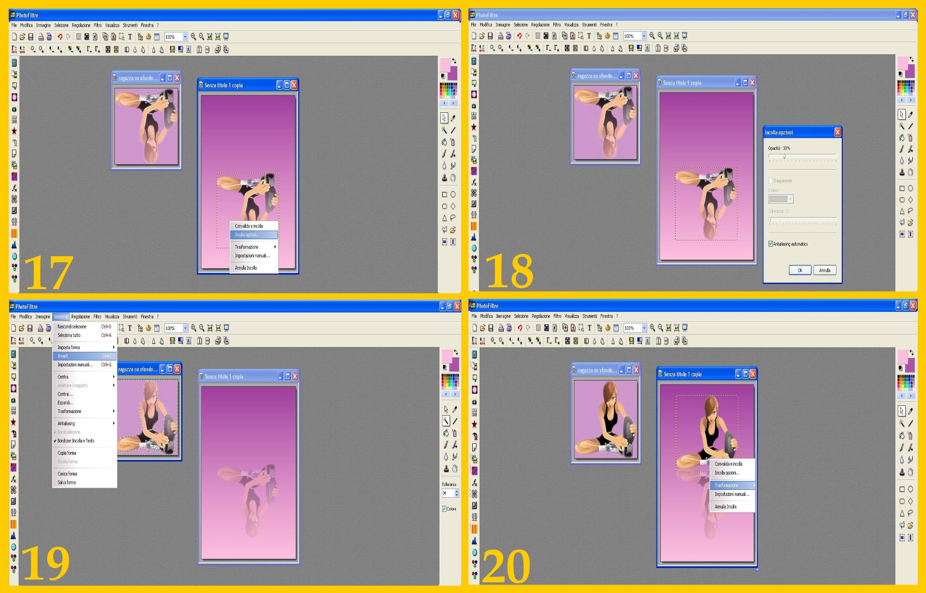Click the red star icon in screenshot 19's sidebar
Viewport: 926px width, 593px height.
tap(13, 422)
